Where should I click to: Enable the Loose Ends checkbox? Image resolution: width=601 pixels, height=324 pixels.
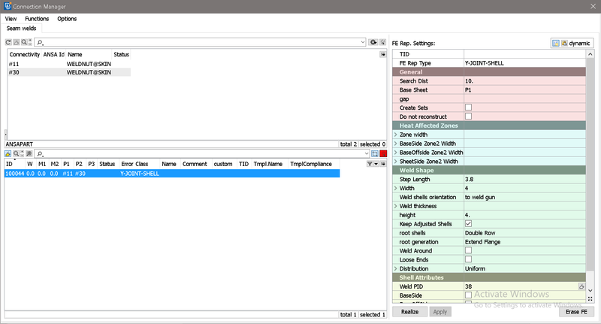(x=468, y=259)
